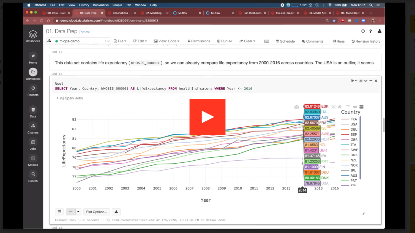Click the legend scrollbar
Viewport: 415px width, 233px height.
360,148
